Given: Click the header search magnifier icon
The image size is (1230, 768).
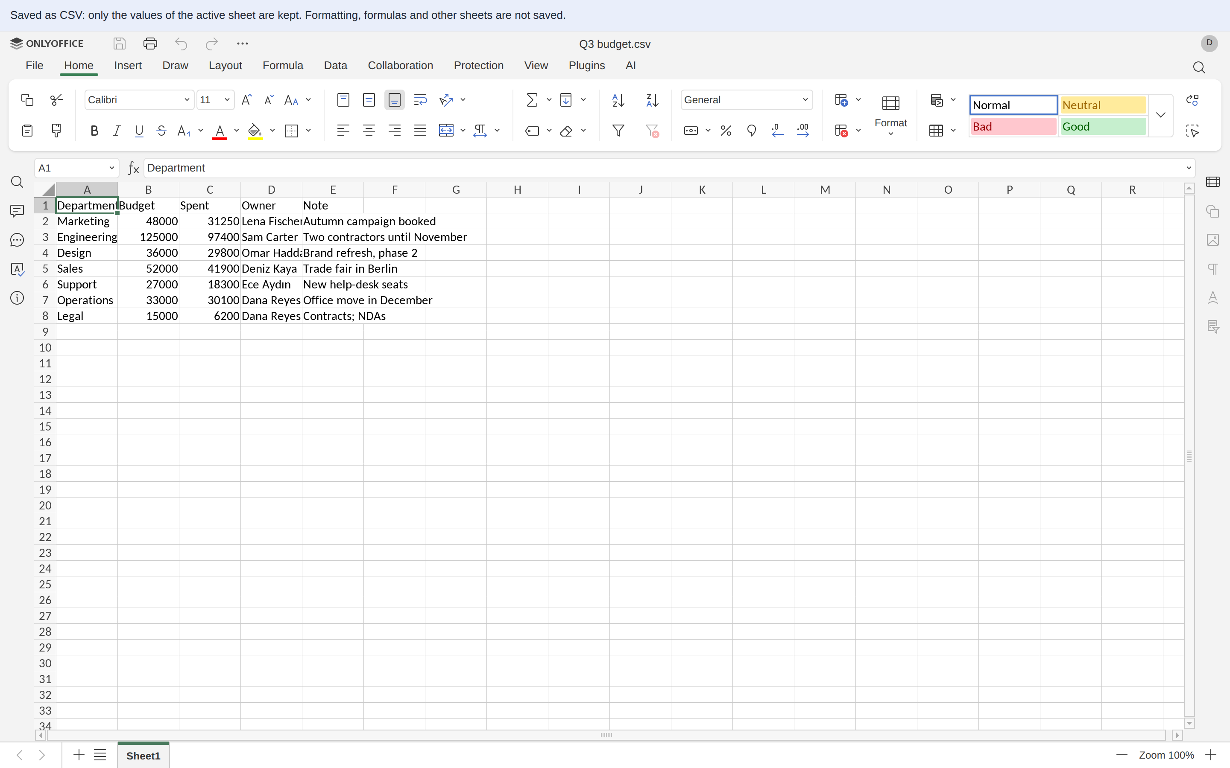Looking at the screenshot, I should (1199, 67).
